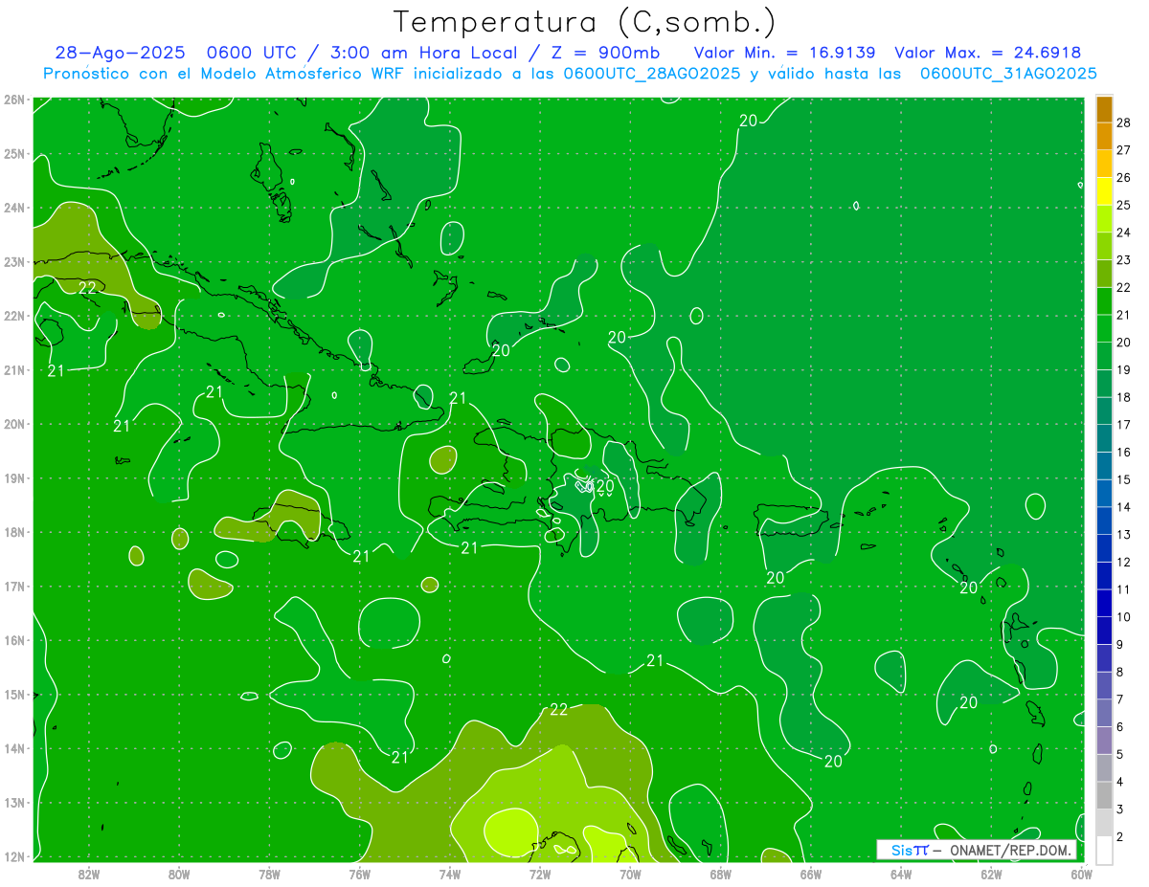Click the colorbar label 2

tap(1120, 837)
